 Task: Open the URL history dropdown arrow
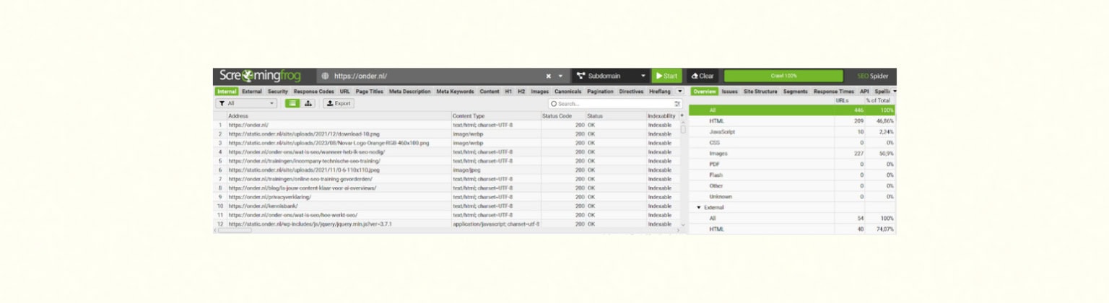tap(560, 76)
